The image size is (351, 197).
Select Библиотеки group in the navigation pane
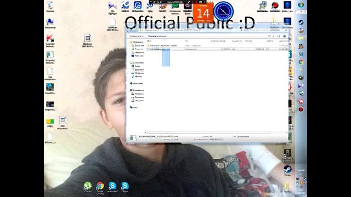point(137,62)
